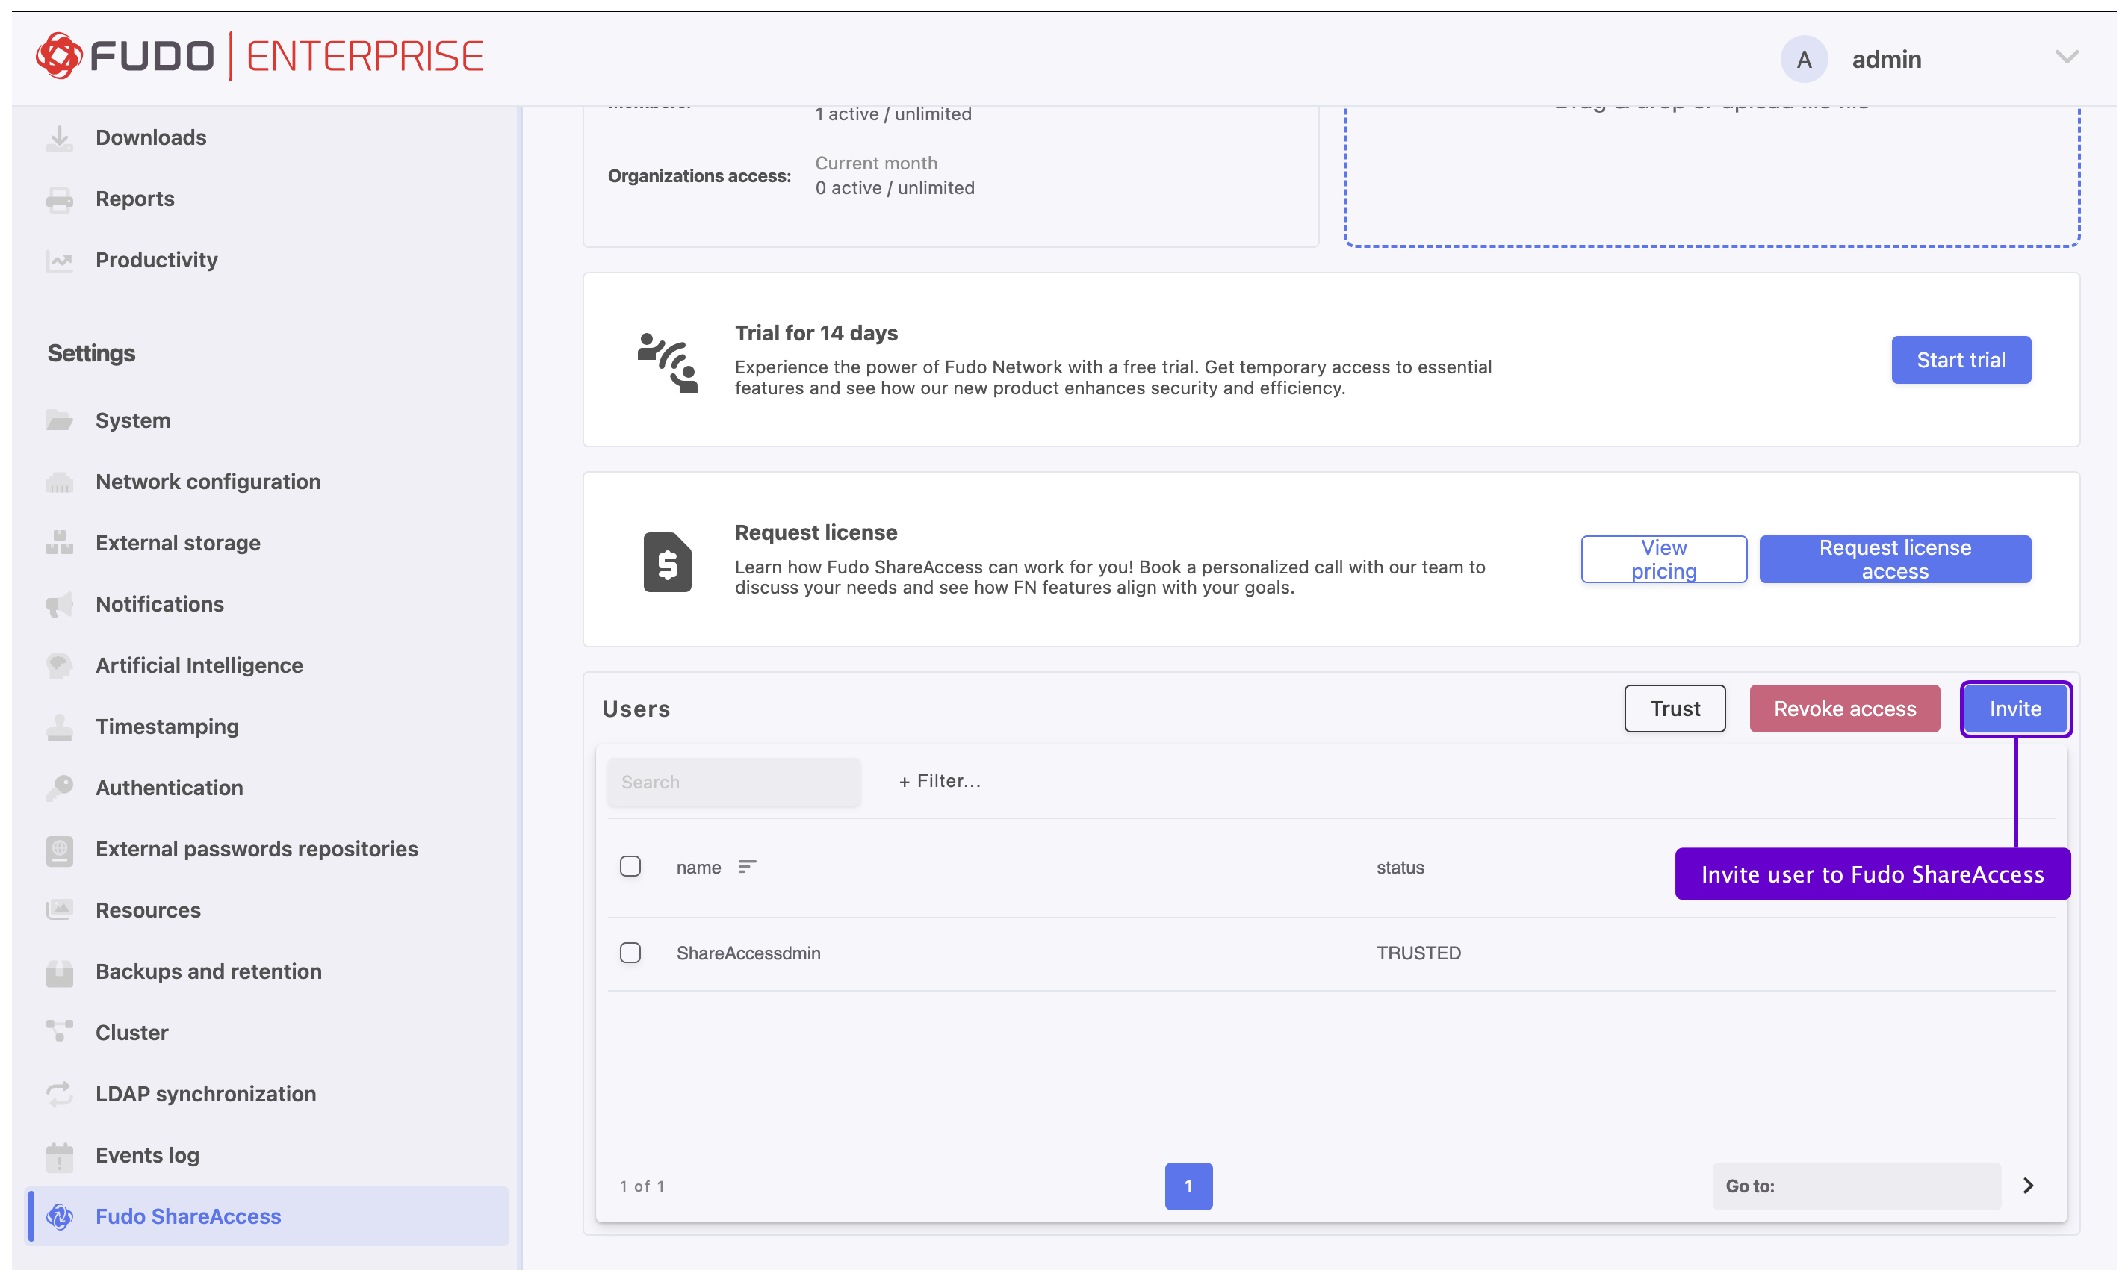The height and width of the screenshot is (1288, 2128).
Task: Go to the next page arrow
Action: click(2029, 1186)
